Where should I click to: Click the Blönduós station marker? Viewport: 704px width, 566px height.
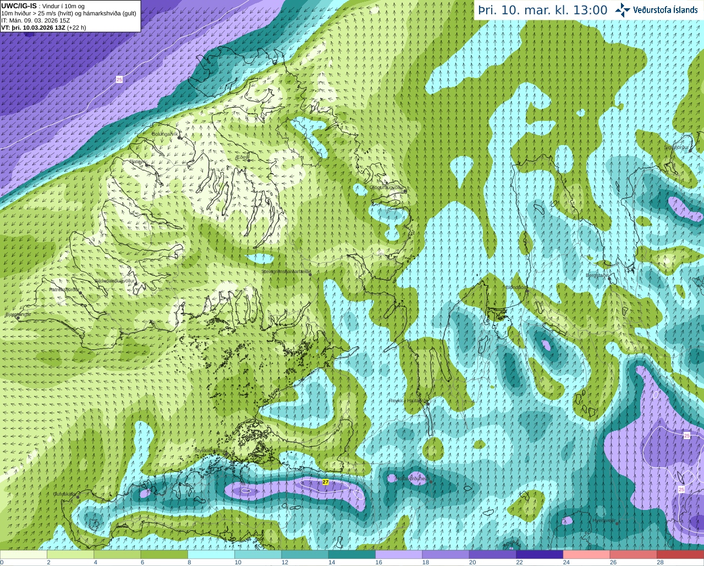(x=527, y=291)
